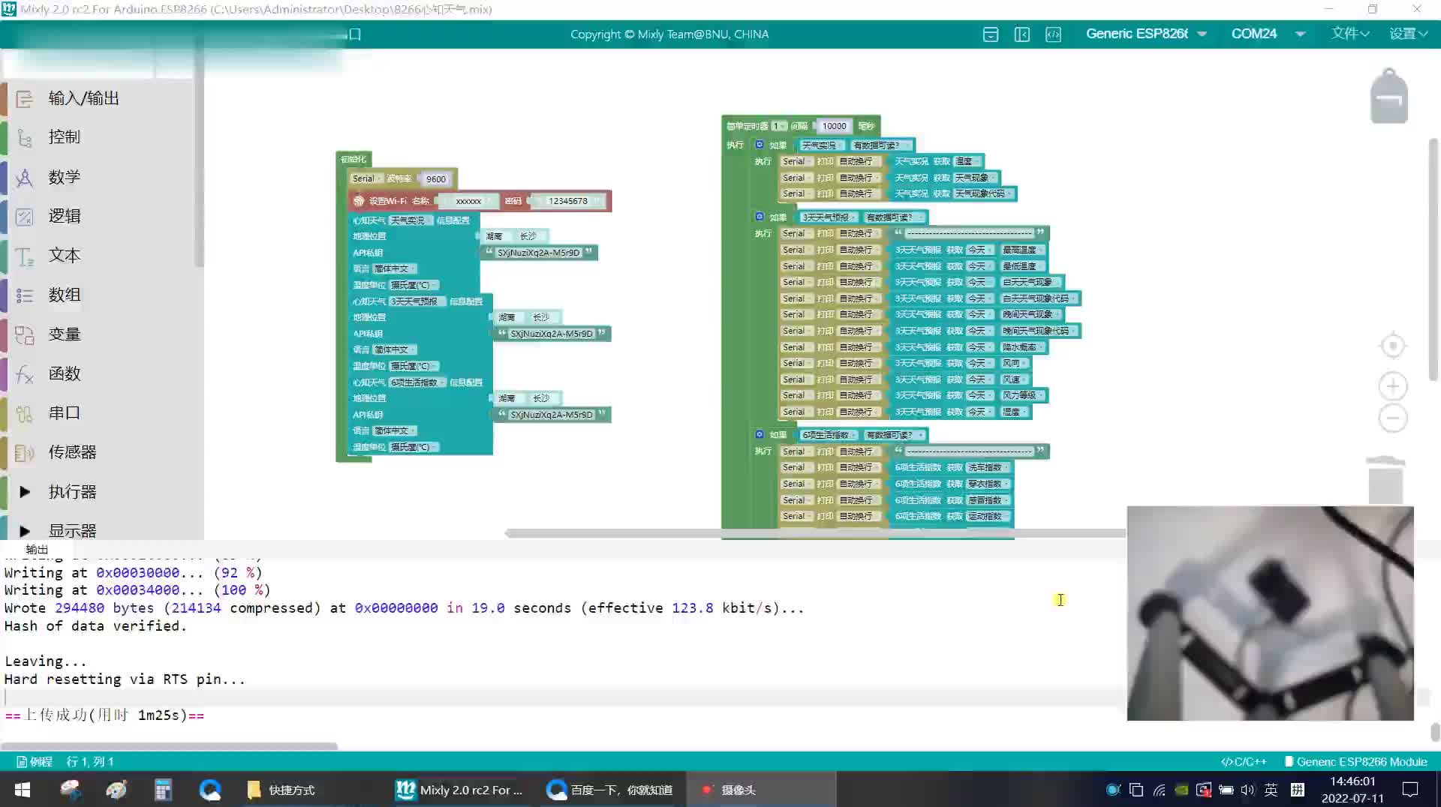Open the Windows Start menu
The image size is (1441, 807).
click(23, 790)
